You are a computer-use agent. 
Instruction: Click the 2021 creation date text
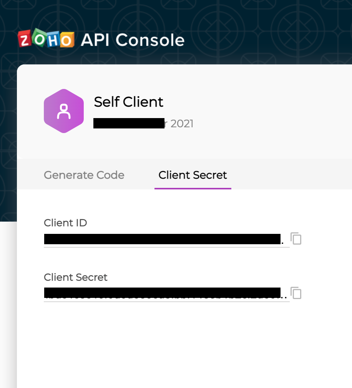[x=182, y=123]
